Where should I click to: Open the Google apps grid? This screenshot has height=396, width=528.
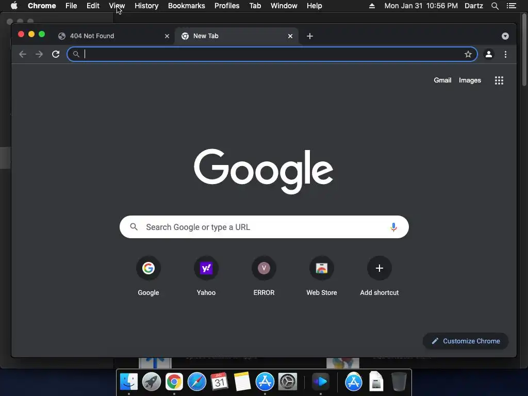point(499,80)
